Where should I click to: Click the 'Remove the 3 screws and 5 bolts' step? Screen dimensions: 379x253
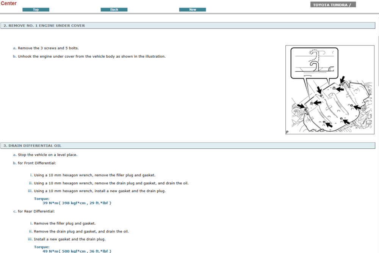pyautogui.click(x=48, y=48)
